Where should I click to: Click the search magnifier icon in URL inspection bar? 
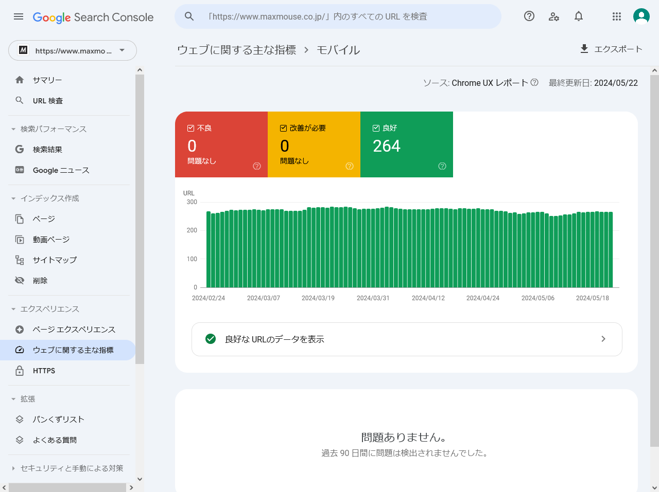pyautogui.click(x=189, y=16)
